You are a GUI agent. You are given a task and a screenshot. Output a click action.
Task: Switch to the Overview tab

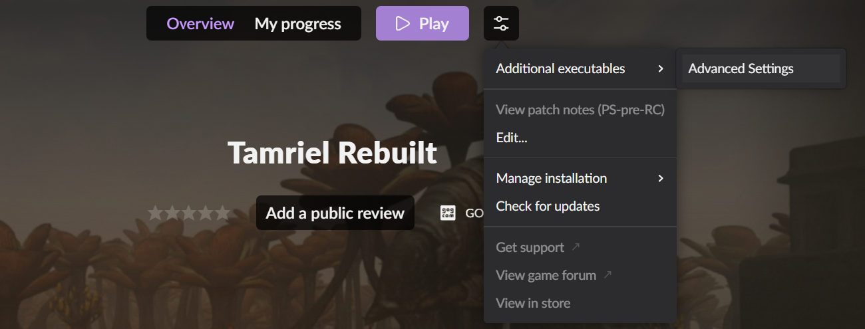click(x=200, y=24)
